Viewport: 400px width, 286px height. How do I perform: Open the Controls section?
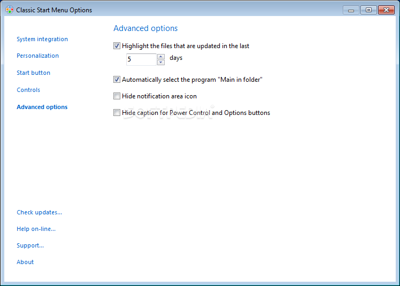coord(28,90)
